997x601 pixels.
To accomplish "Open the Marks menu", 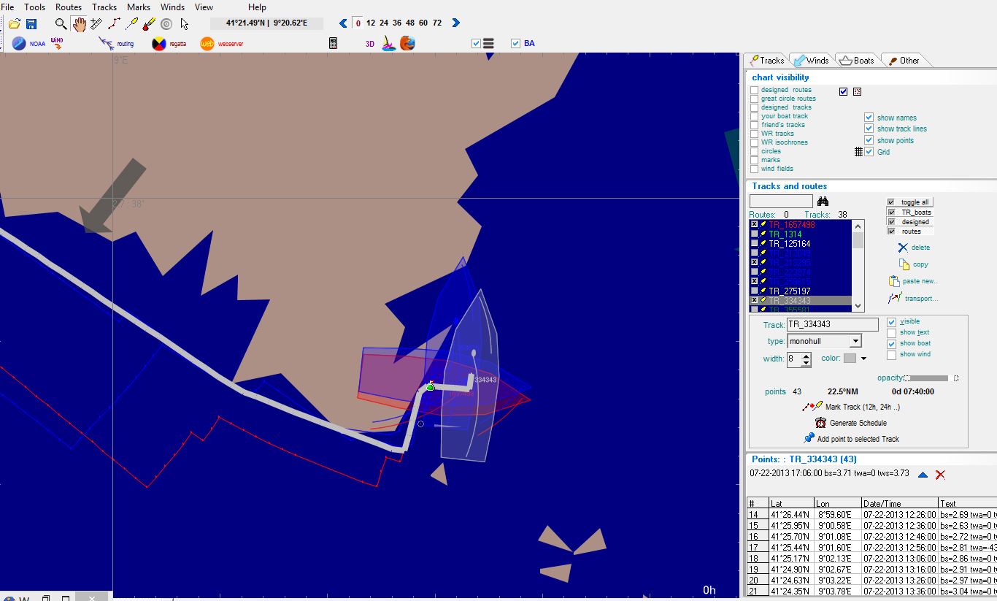I will (139, 7).
